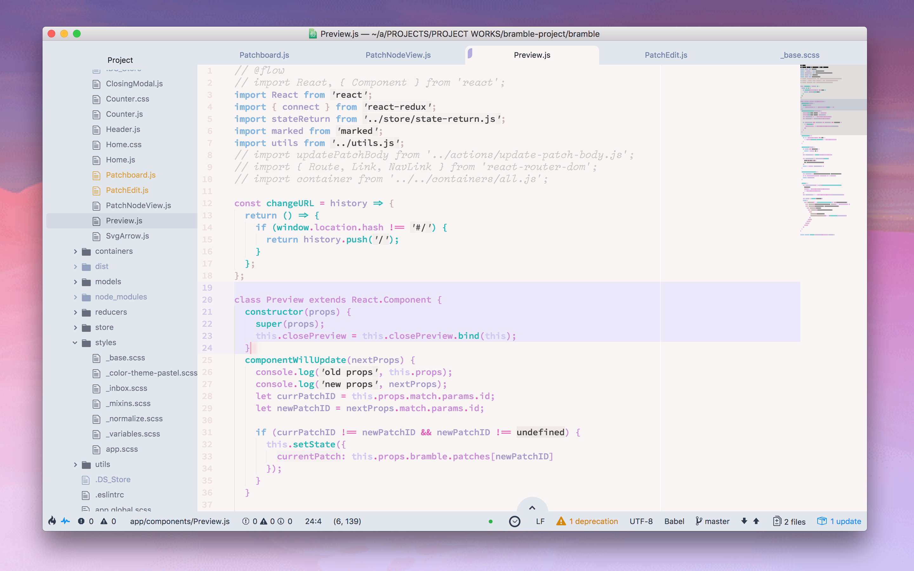Click the clock checkmark status icon
The width and height of the screenshot is (914, 571).
tap(514, 521)
